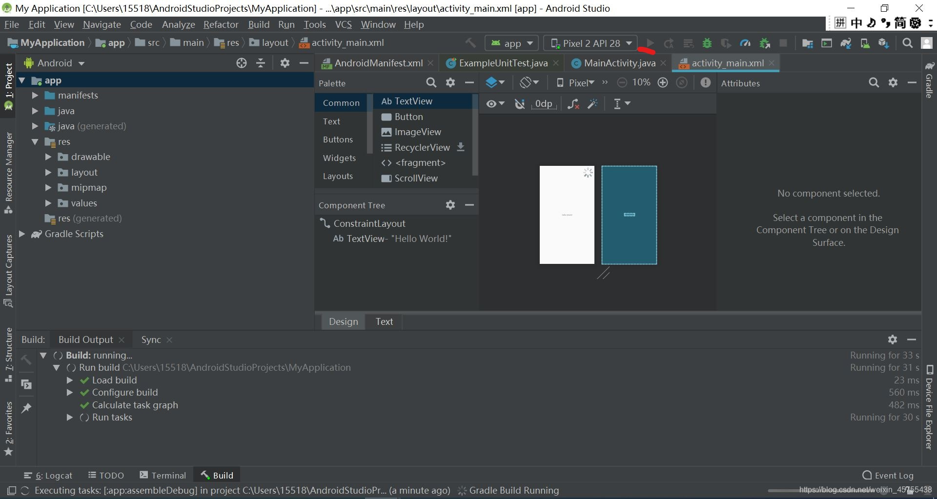Click the Search Everywhere magnifier in main toolbar

907,43
